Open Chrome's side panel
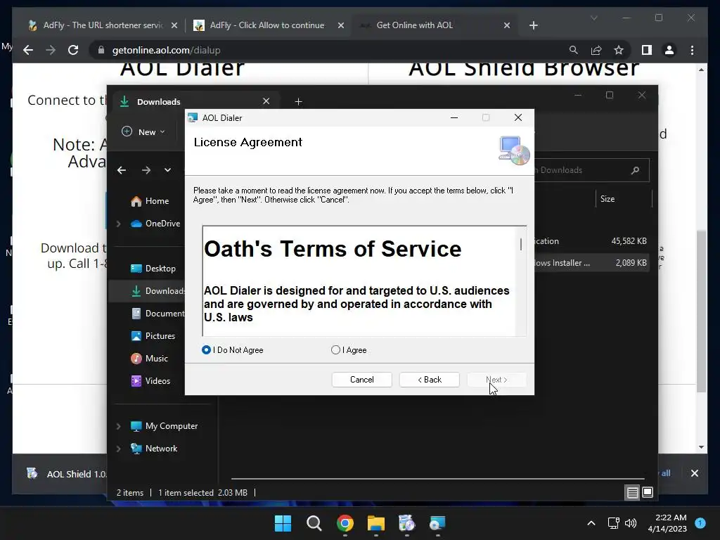 (647, 50)
